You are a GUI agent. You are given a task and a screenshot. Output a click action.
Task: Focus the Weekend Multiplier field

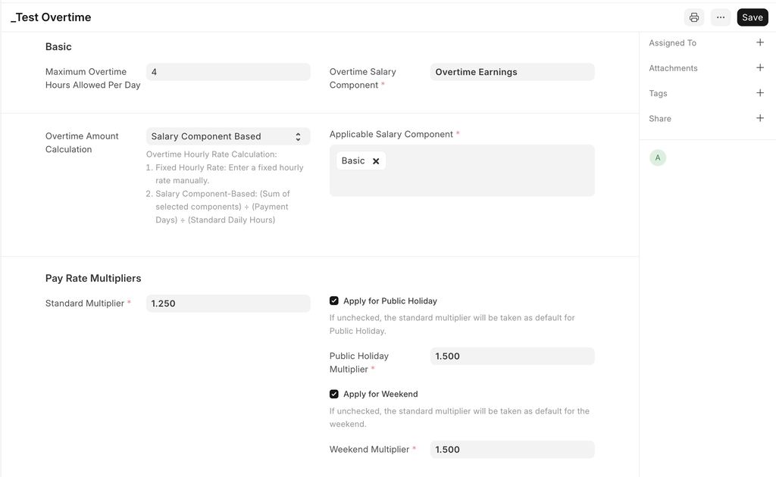(512, 449)
